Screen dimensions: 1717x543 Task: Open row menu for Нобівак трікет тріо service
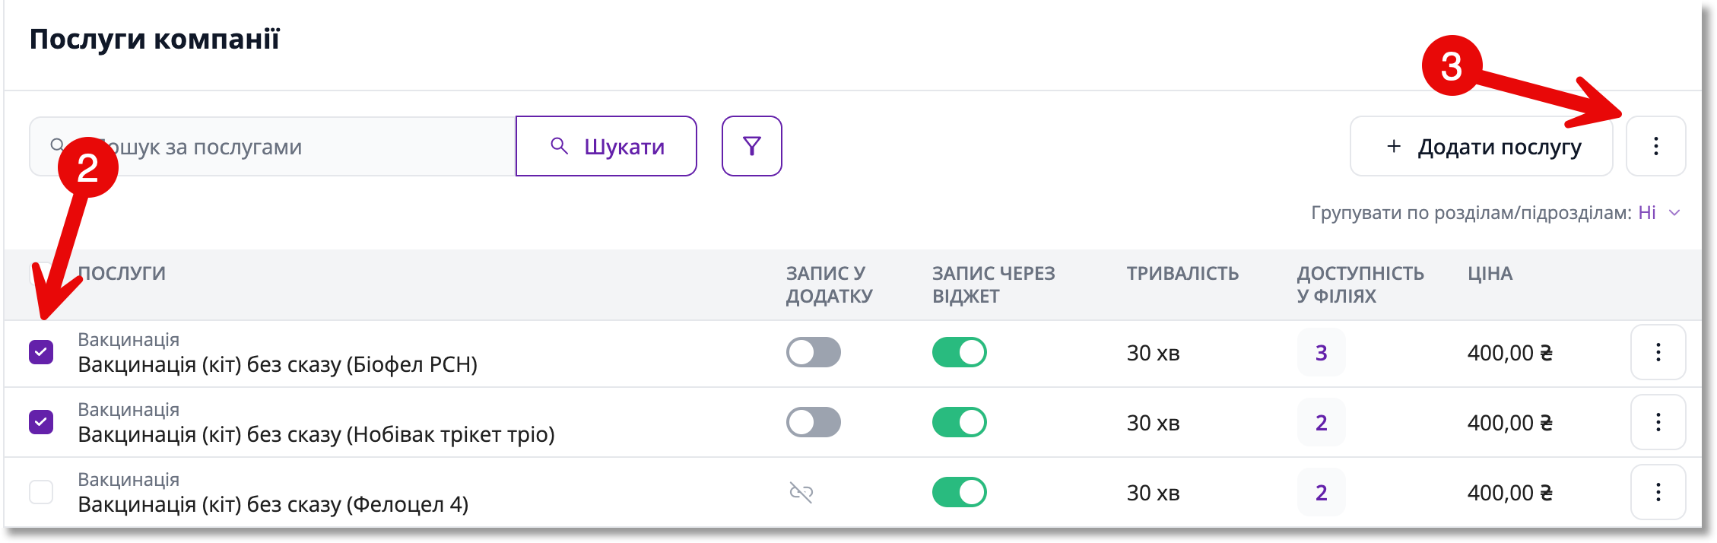1658,422
